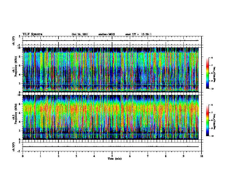
Task: Click time axis tick label "4"
Action: (94, 156)
